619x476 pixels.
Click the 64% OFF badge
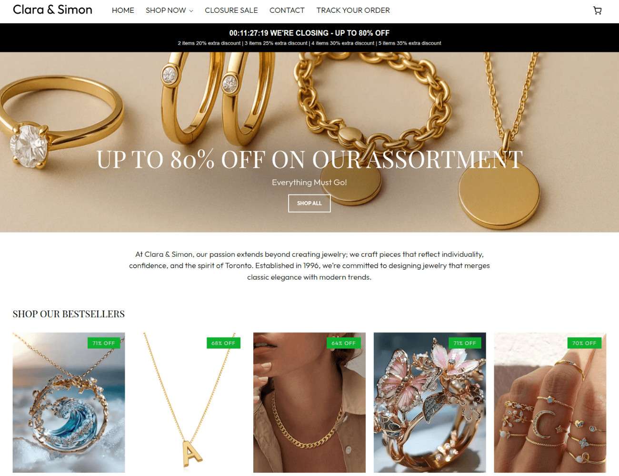click(344, 343)
